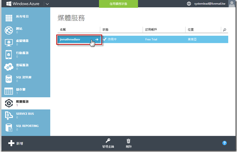Open the Cloud Services gear cloud icon
The height and width of the screenshot is (152, 237).
point(9,67)
